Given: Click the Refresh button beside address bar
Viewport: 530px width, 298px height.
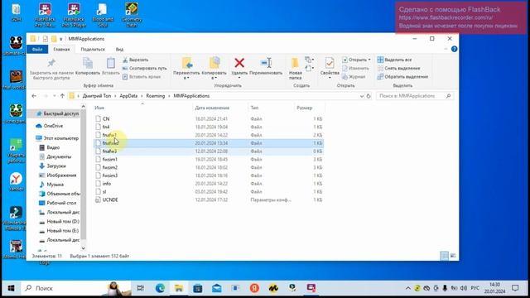Looking at the screenshot, I should coord(369,96).
